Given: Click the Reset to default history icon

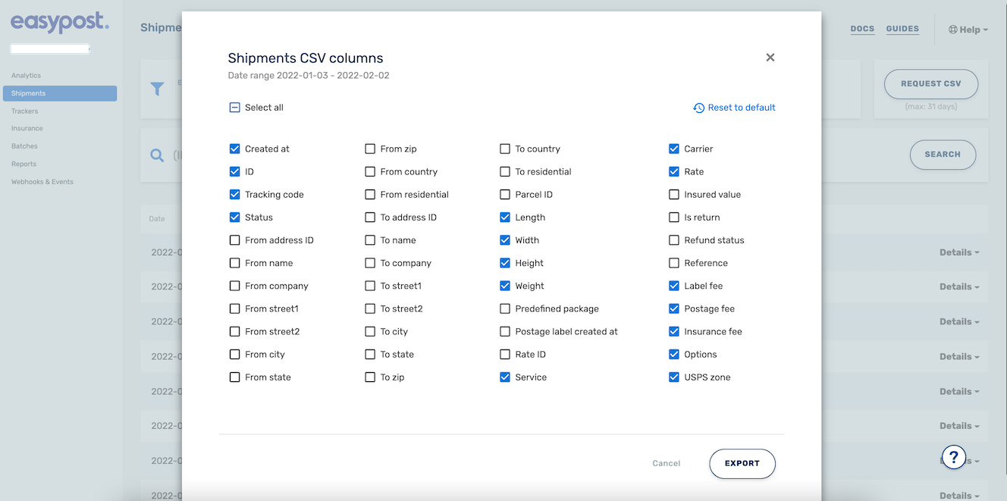Looking at the screenshot, I should pyautogui.click(x=699, y=108).
